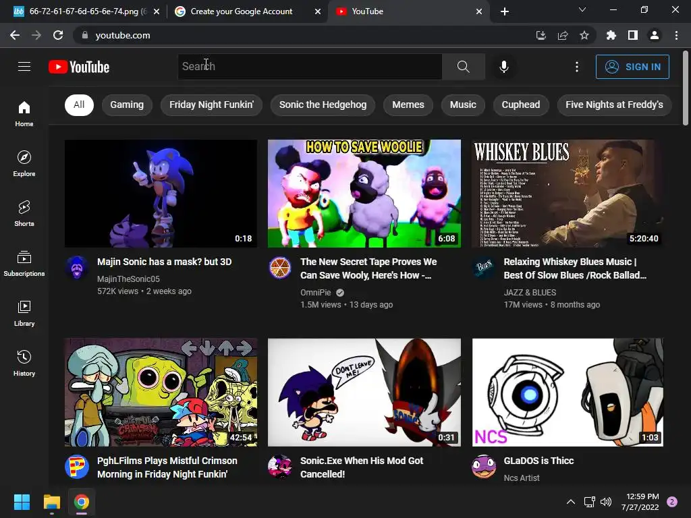Open How To Save Woolie thumbnail
The width and height of the screenshot is (691, 518).
tap(364, 194)
